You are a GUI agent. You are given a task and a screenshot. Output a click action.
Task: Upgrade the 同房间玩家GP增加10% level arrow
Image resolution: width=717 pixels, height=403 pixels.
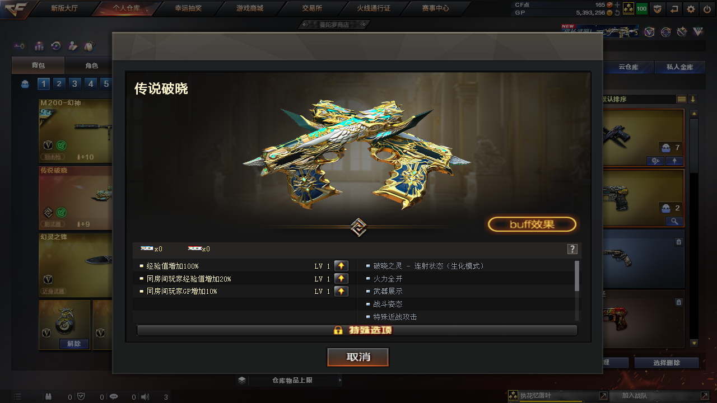coord(341,292)
